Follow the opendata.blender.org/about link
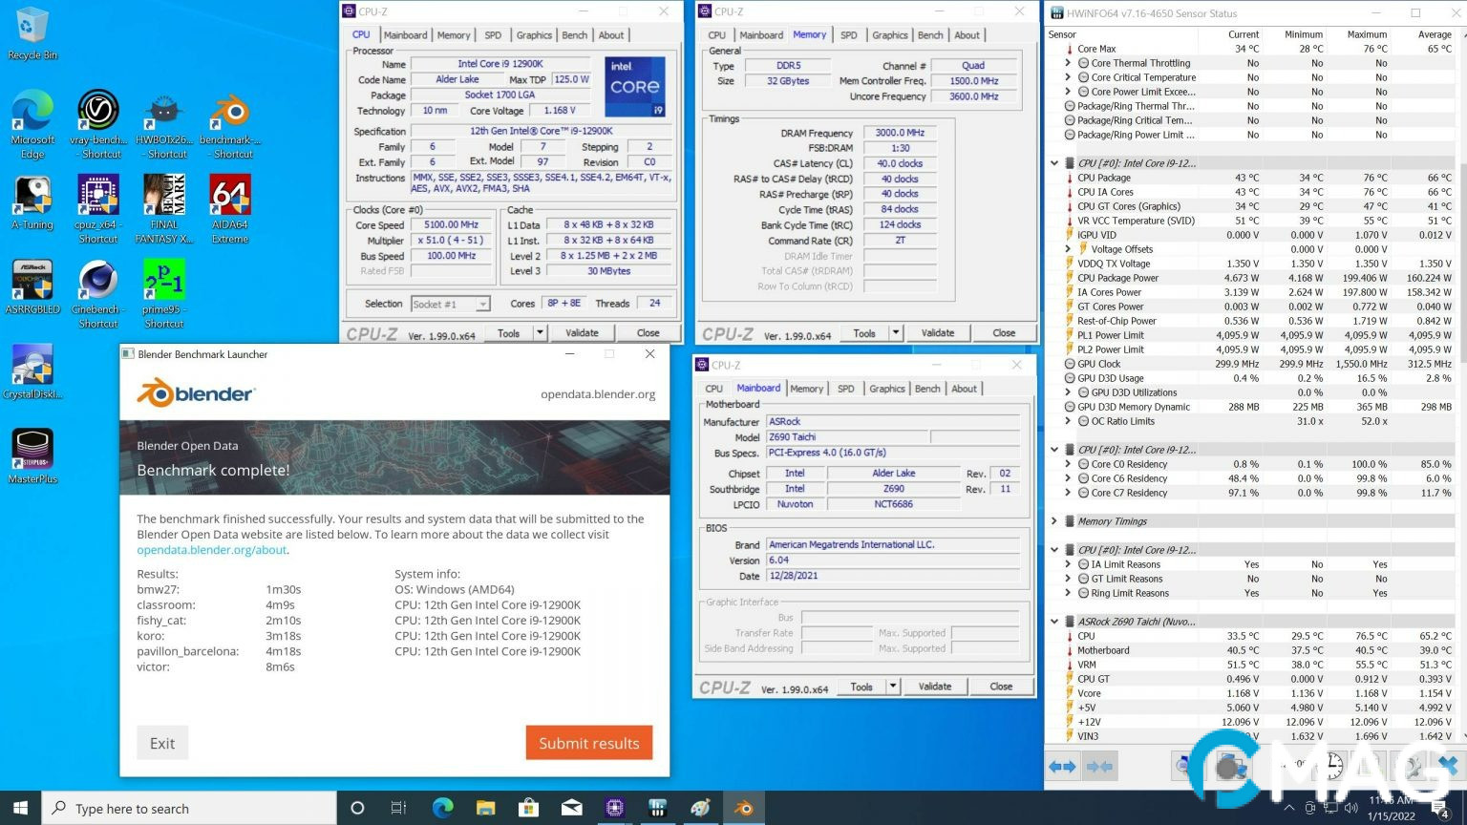1467x825 pixels. coord(211,550)
